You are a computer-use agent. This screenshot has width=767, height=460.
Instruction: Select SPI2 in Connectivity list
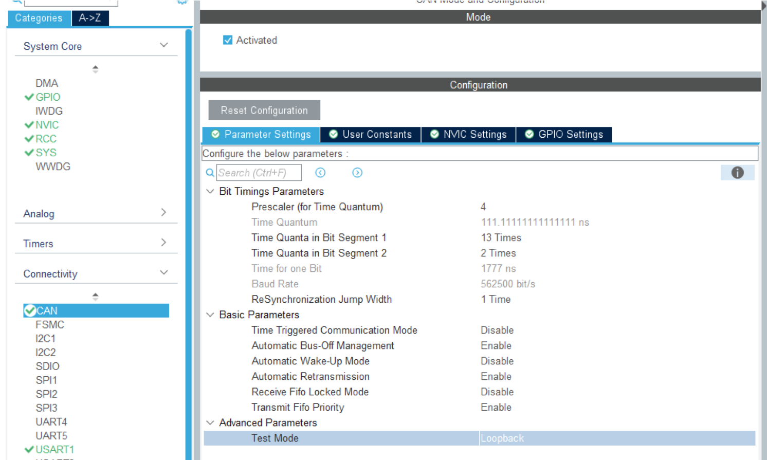click(x=46, y=394)
